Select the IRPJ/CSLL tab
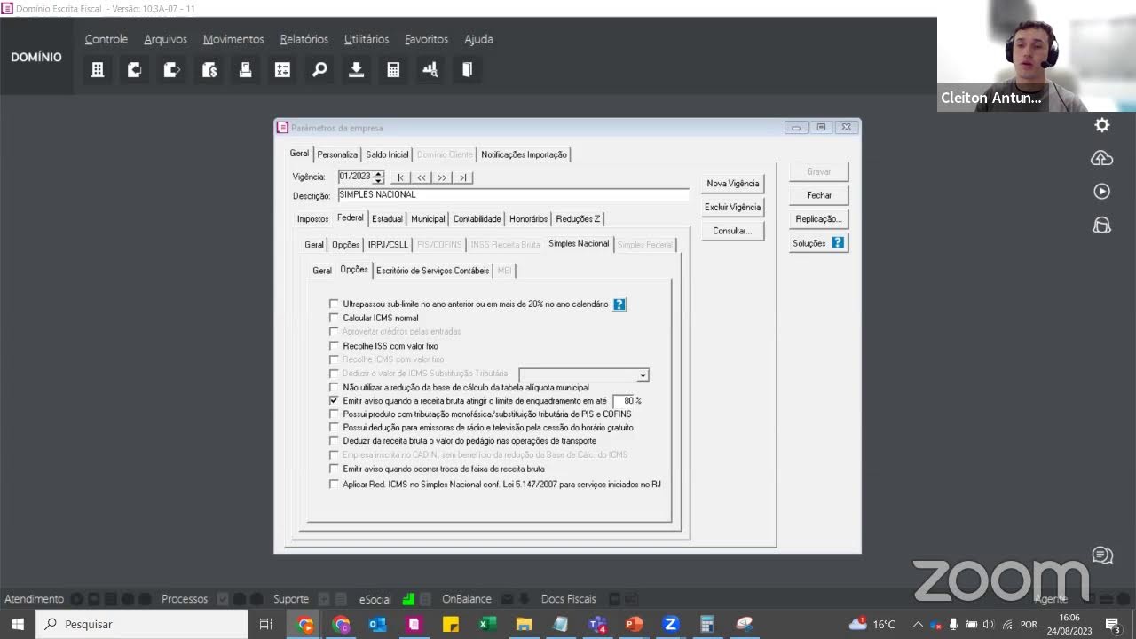The height and width of the screenshot is (639, 1136). pos(388,245)
